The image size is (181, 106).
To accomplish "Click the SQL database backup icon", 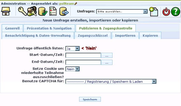I will pos(64,11).
